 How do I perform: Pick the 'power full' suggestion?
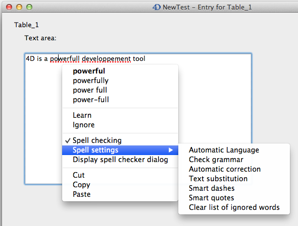click(x=120, y=90)
